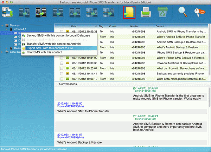Toggle sort order arrow in Date column
This screenshot has width=211, height=152.
click(x=96, y=26)
